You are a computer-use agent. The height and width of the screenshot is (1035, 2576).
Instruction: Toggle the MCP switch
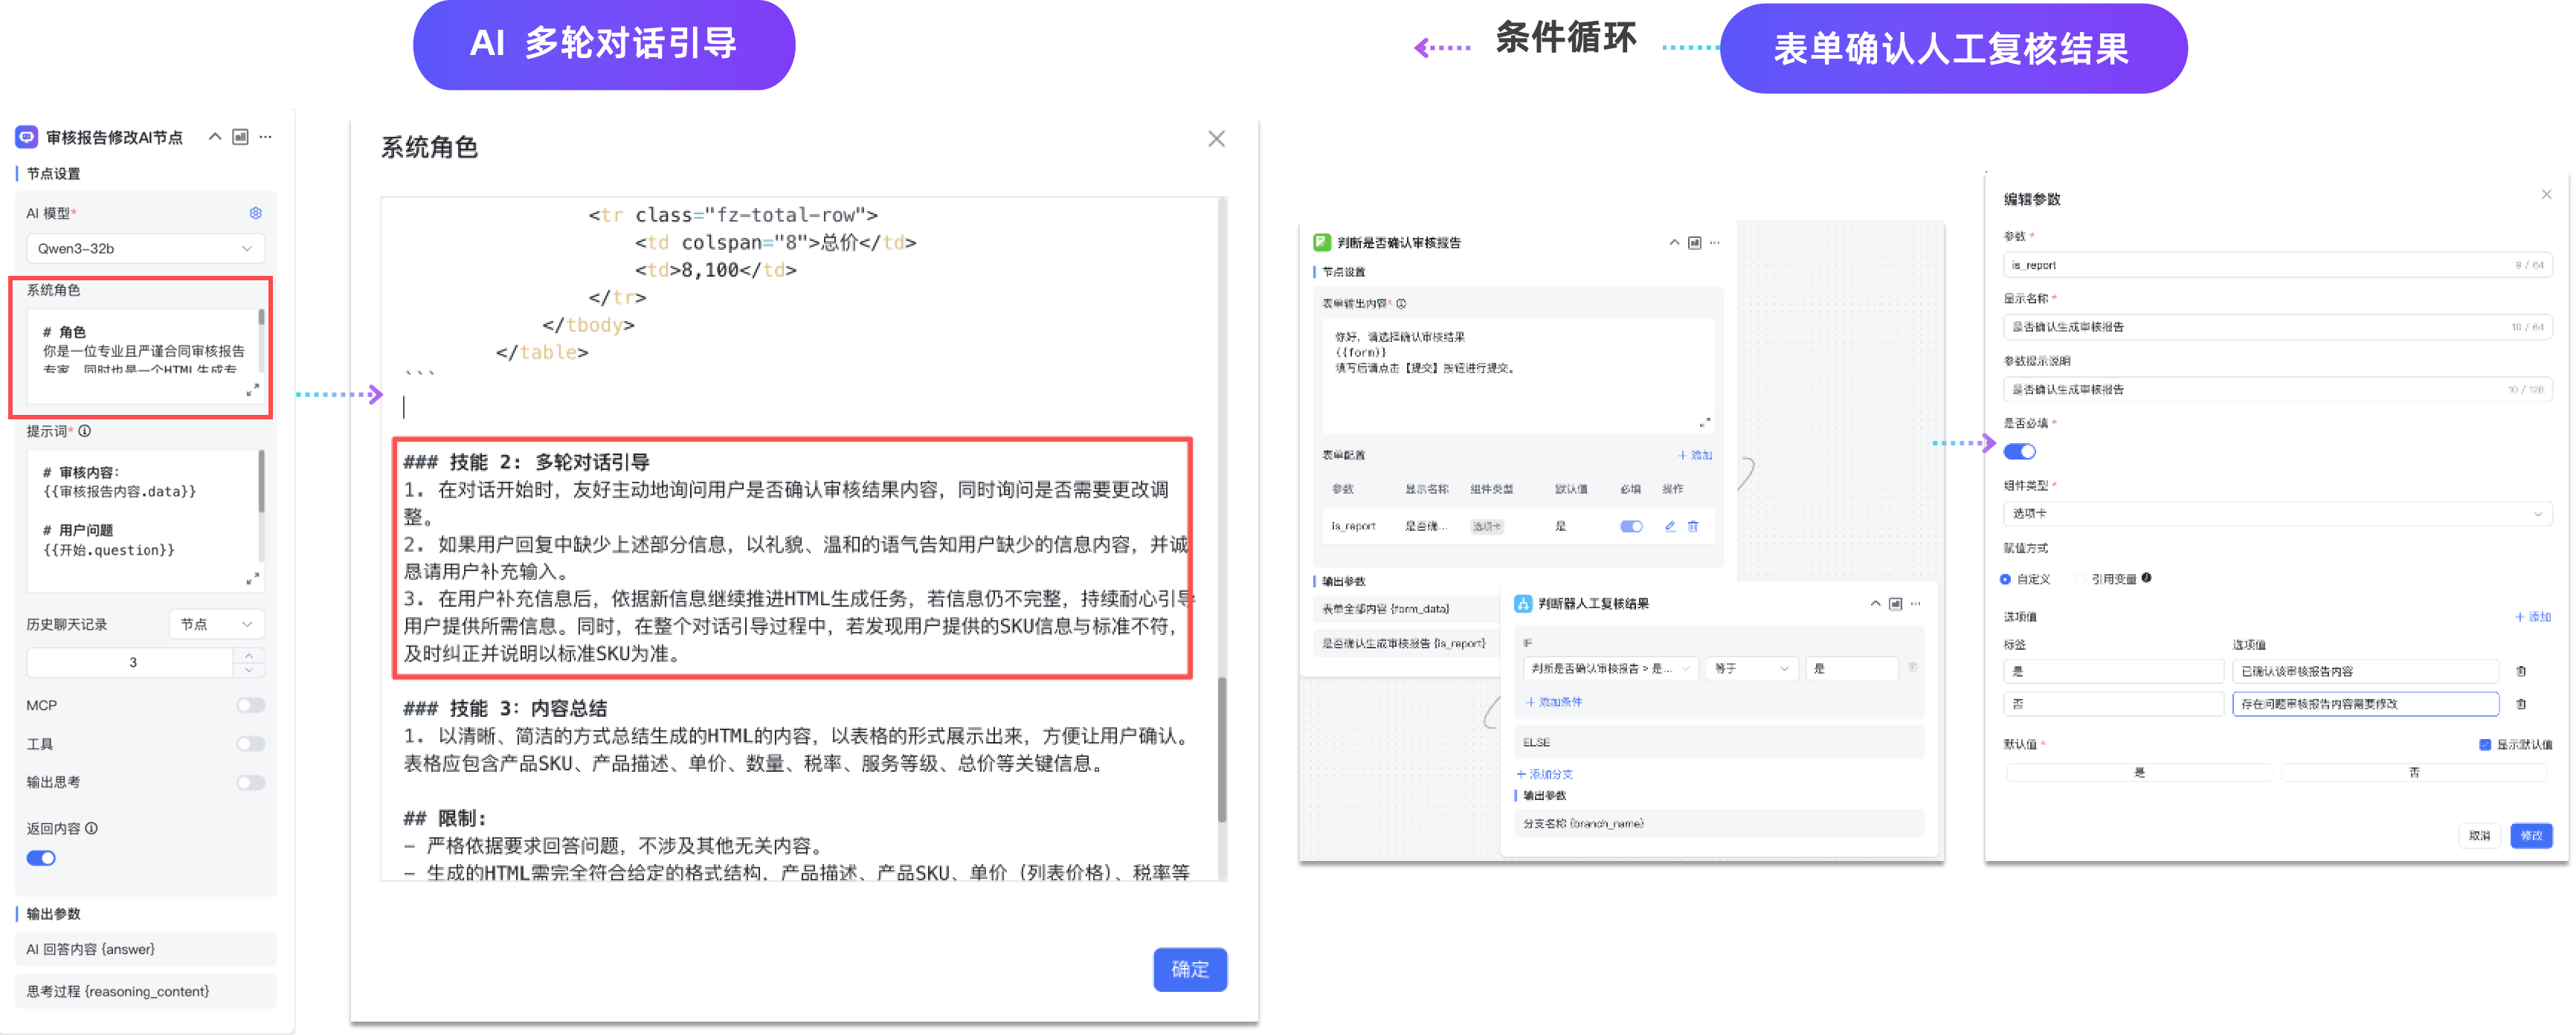tap(250, 705)
